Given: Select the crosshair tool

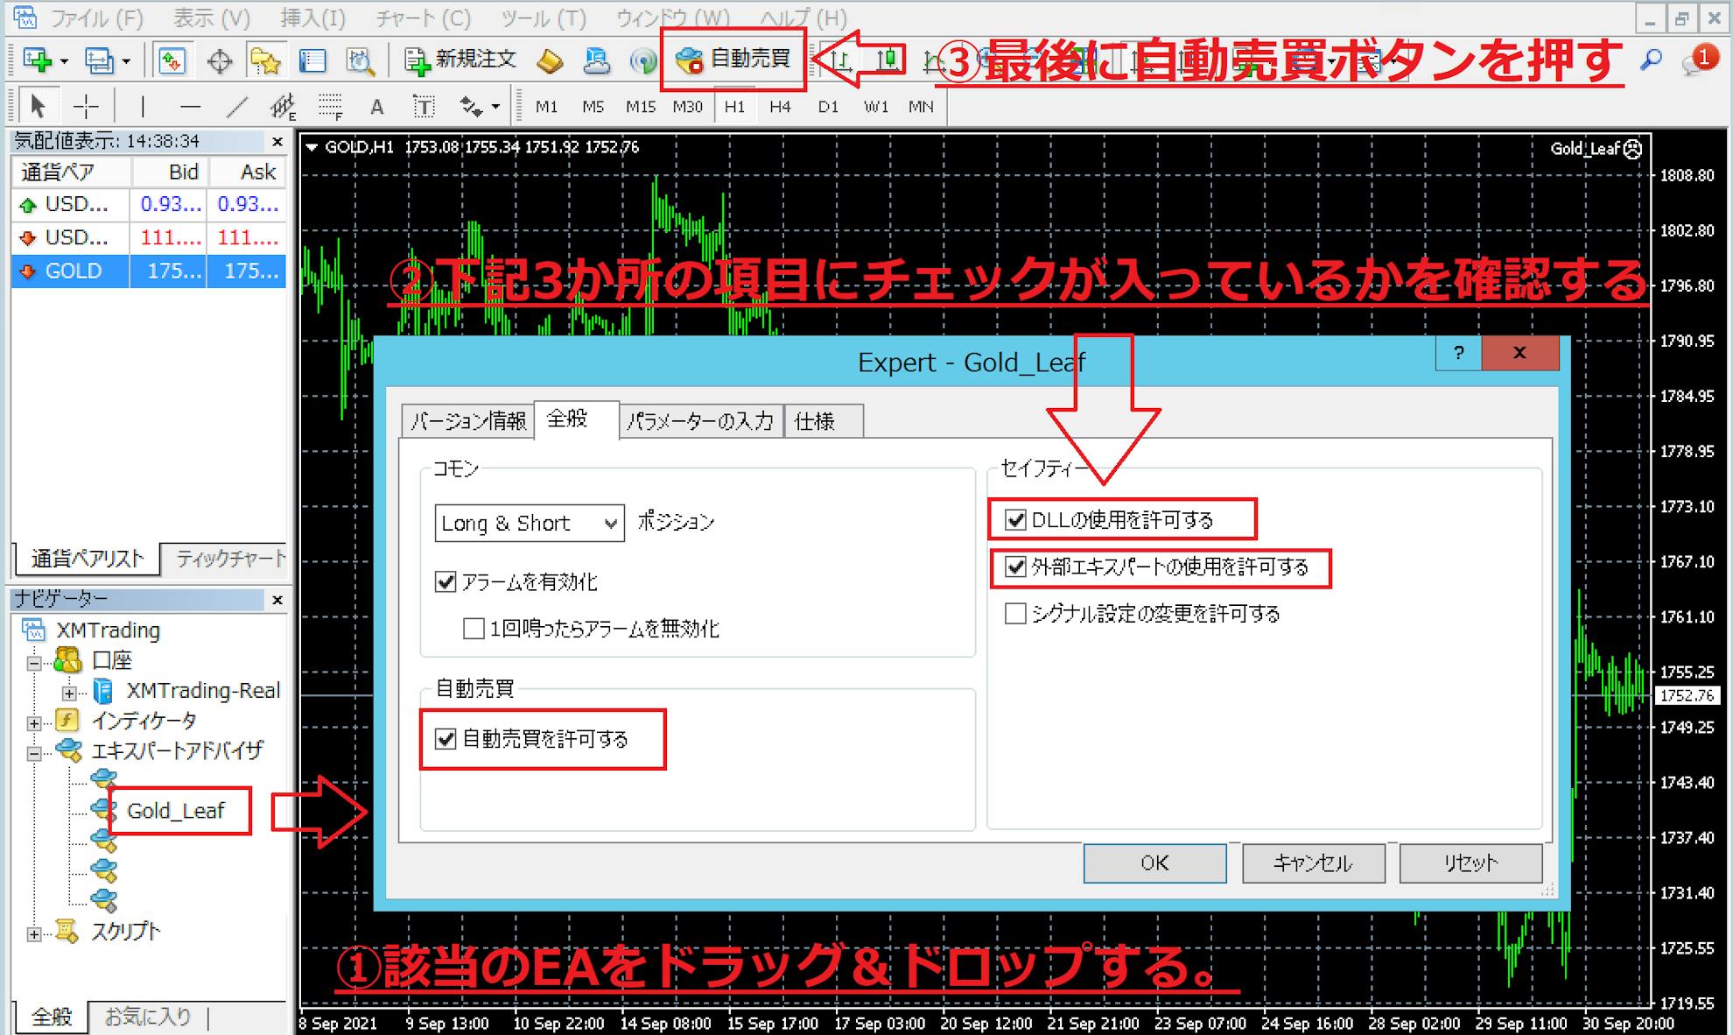Looking at the screenshot, I should pyautogui.click(x=86, y=107).
